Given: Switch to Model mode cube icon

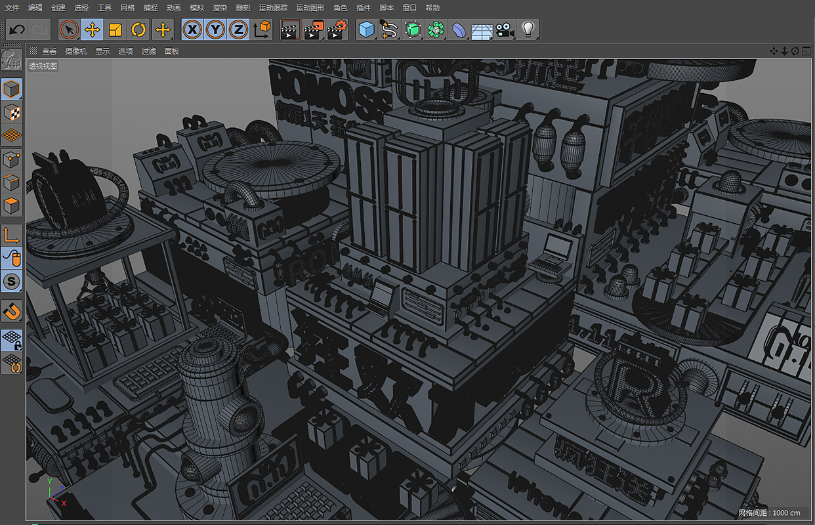Looking at the screenshot, I should 11,89.
